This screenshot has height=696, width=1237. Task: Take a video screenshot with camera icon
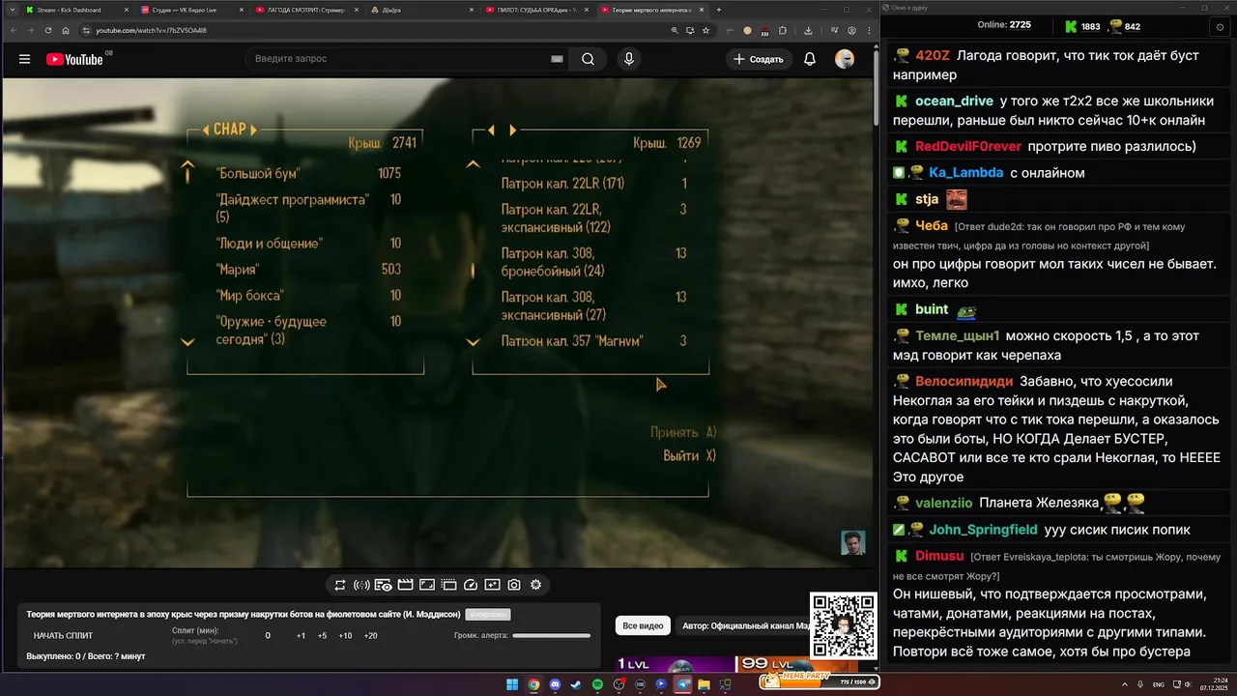pos(514,585)
